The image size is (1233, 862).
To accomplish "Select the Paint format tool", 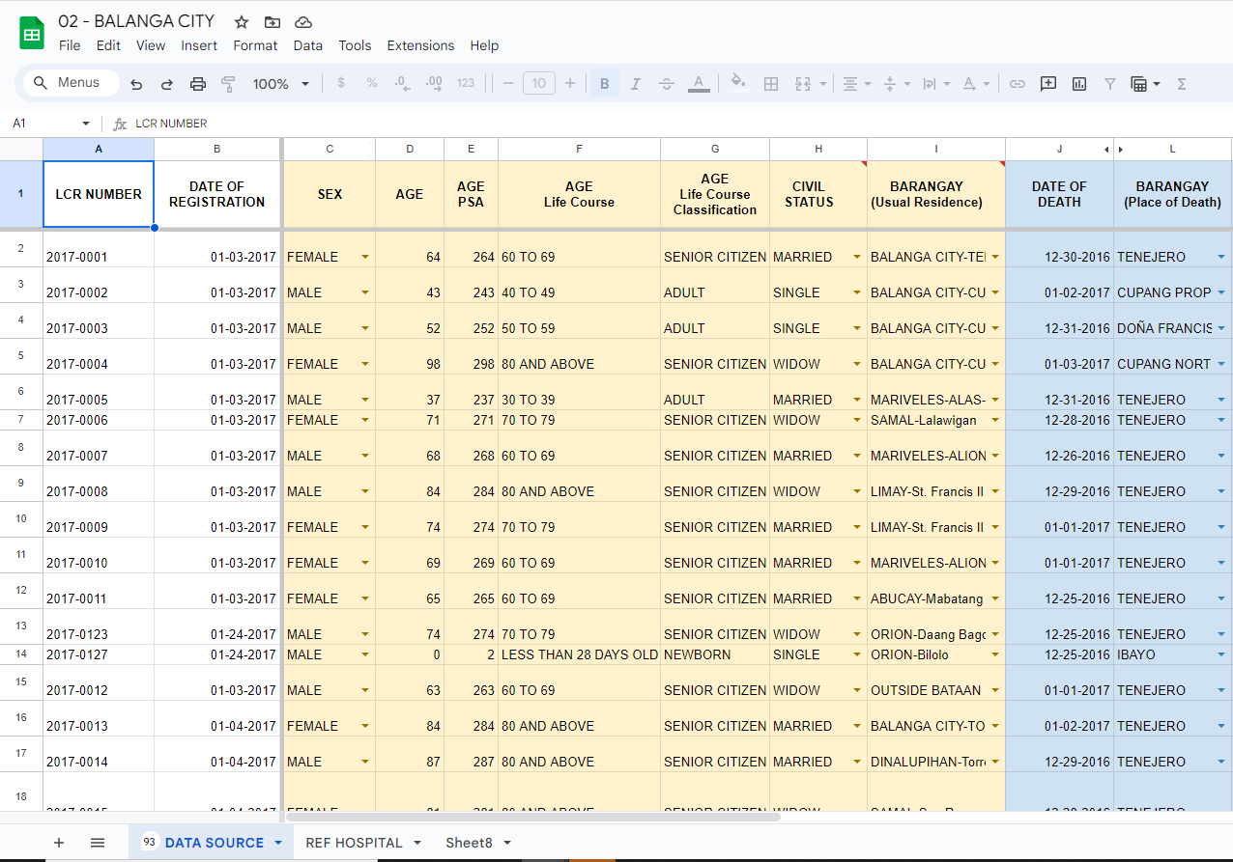I will (x=229, y=84).
